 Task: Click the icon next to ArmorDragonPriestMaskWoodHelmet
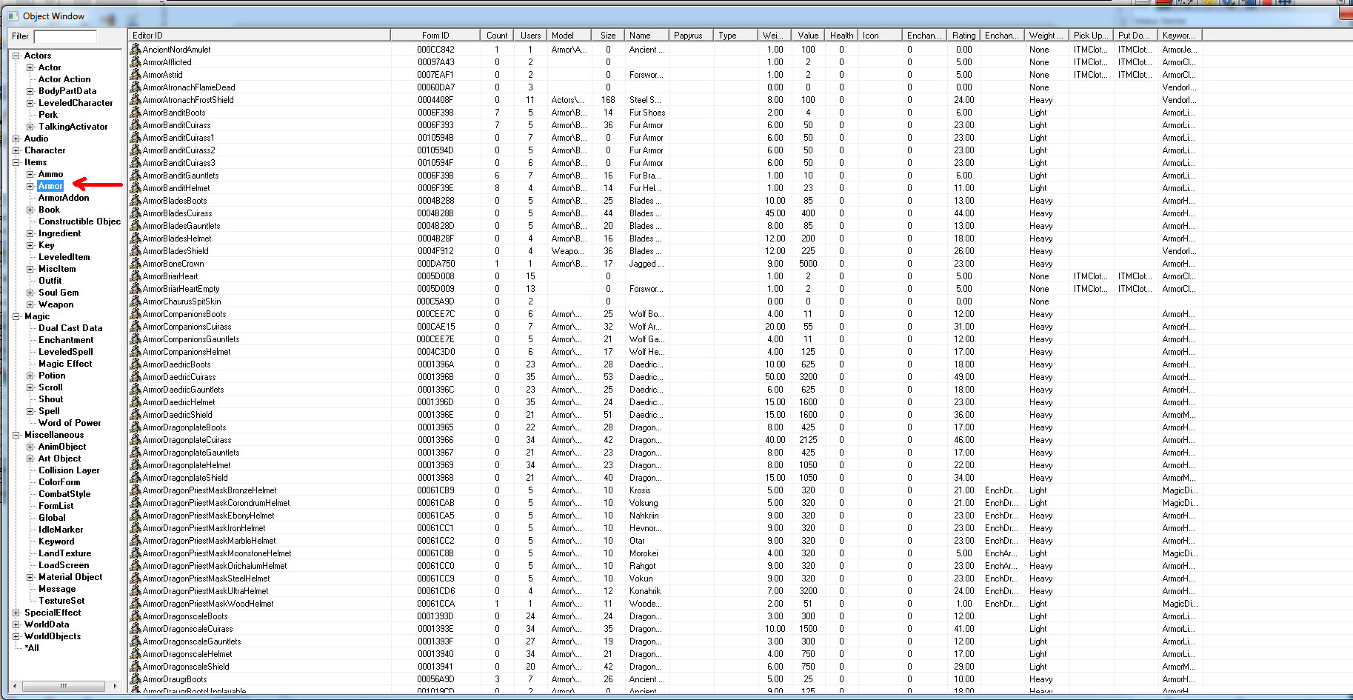(x=136, y=604)
